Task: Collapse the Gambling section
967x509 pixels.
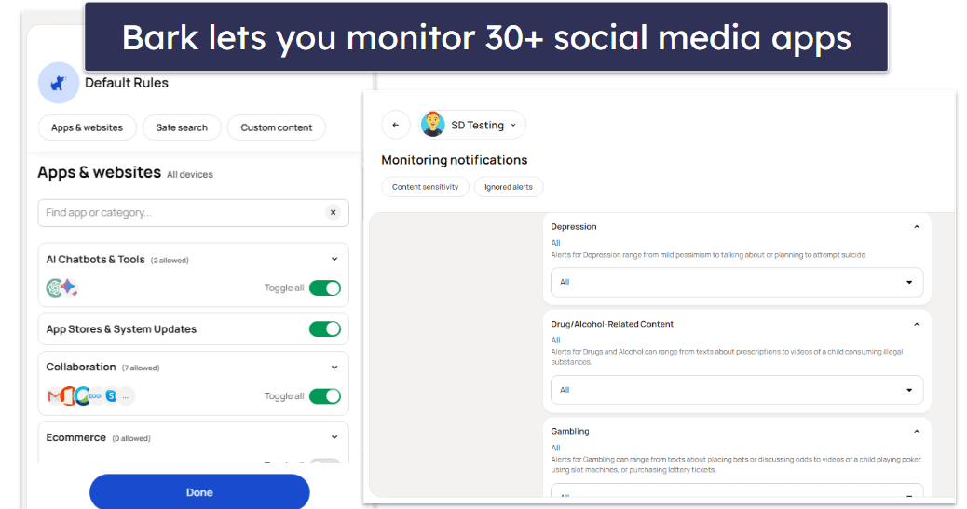Action: point(916,432)
